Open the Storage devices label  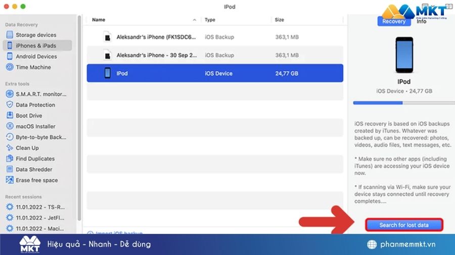coord(36,35)
